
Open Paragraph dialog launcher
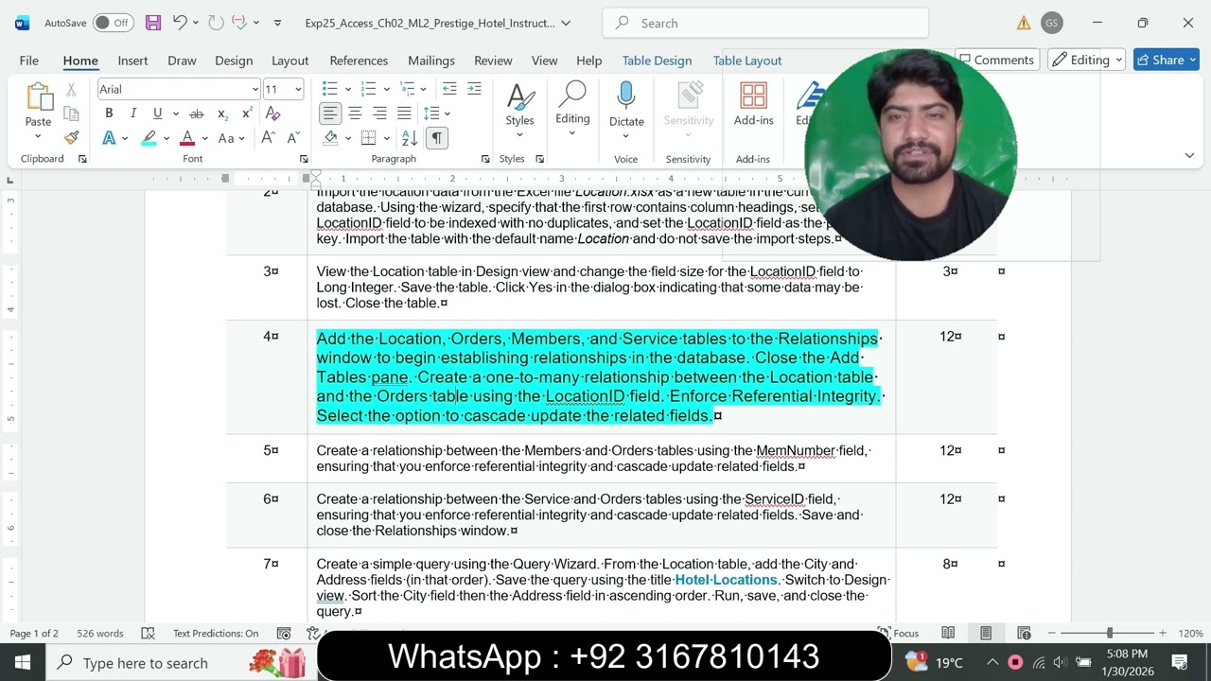485,159
